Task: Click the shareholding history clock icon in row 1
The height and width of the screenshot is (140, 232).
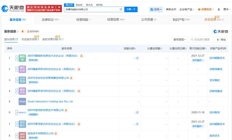Action: point(137,58)
